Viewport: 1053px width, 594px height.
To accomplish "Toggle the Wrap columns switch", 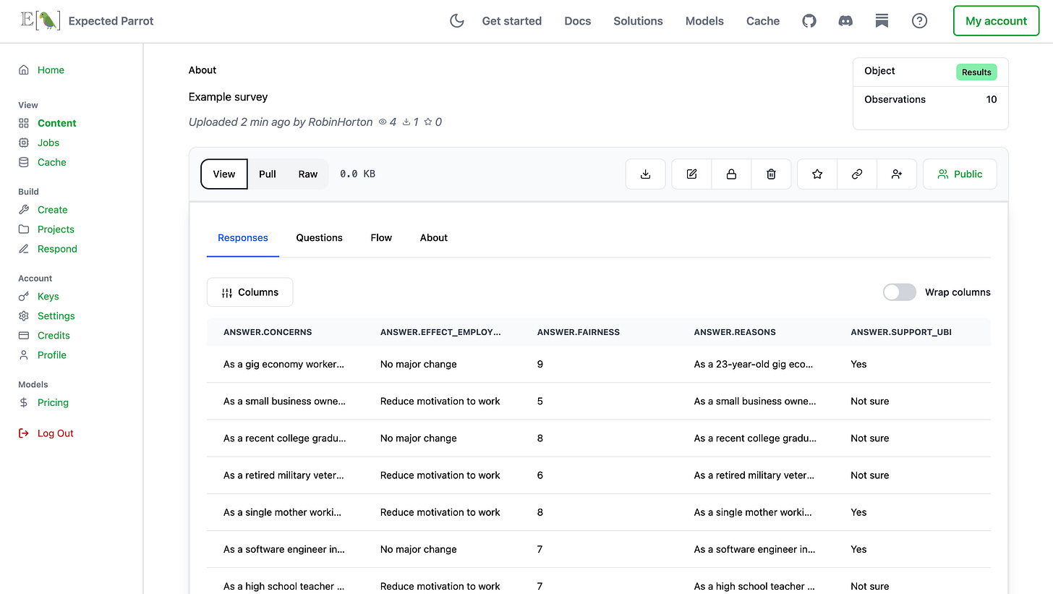I will click(900, 292).
